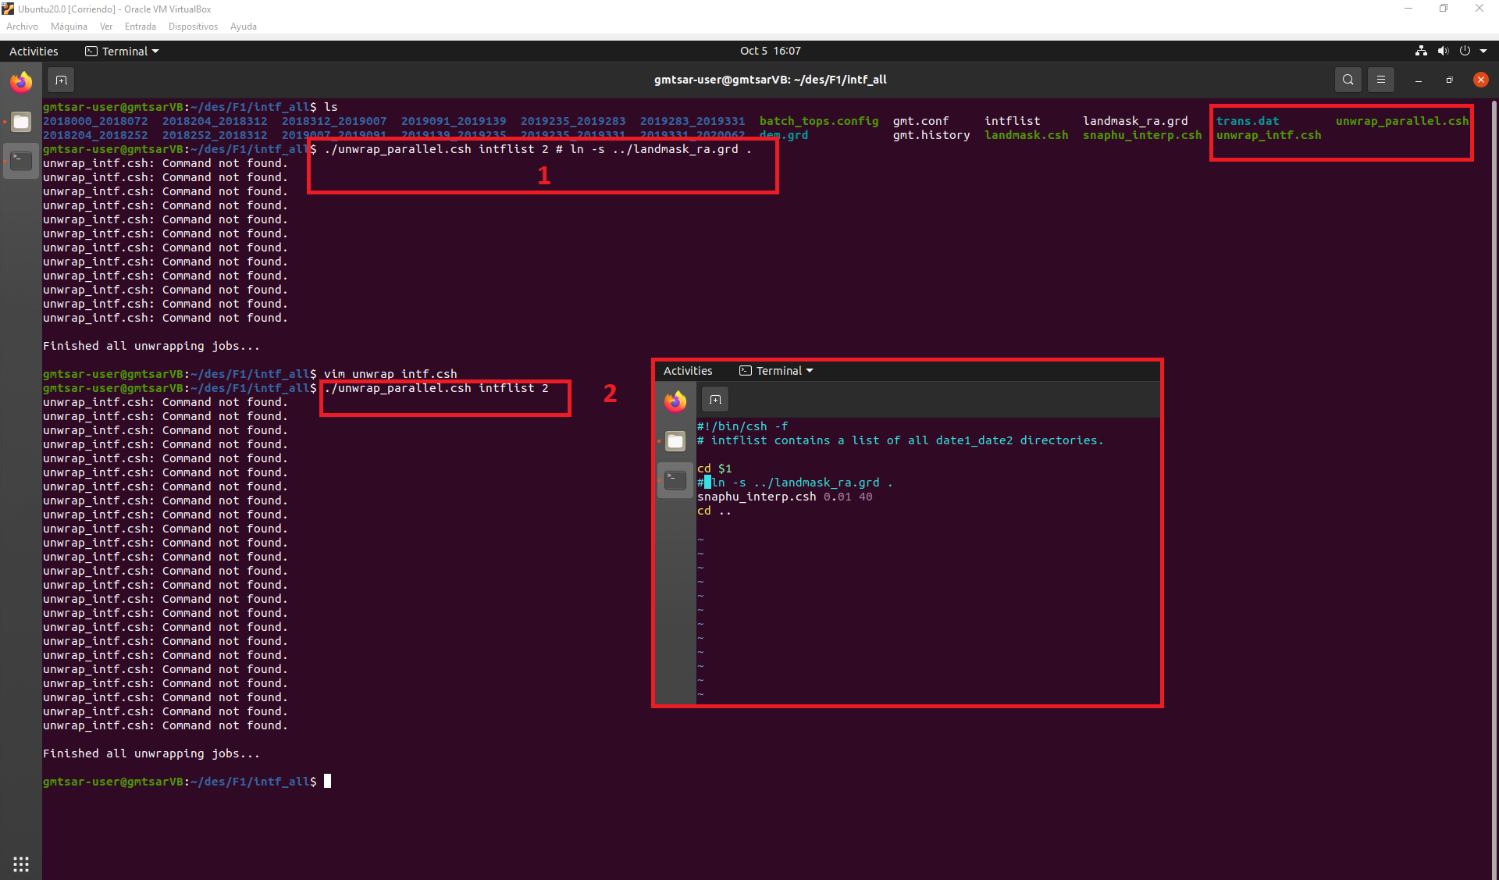Open the Show Applications grid
The width and height of the screenshot is (1499, 880).
[21, 864]
